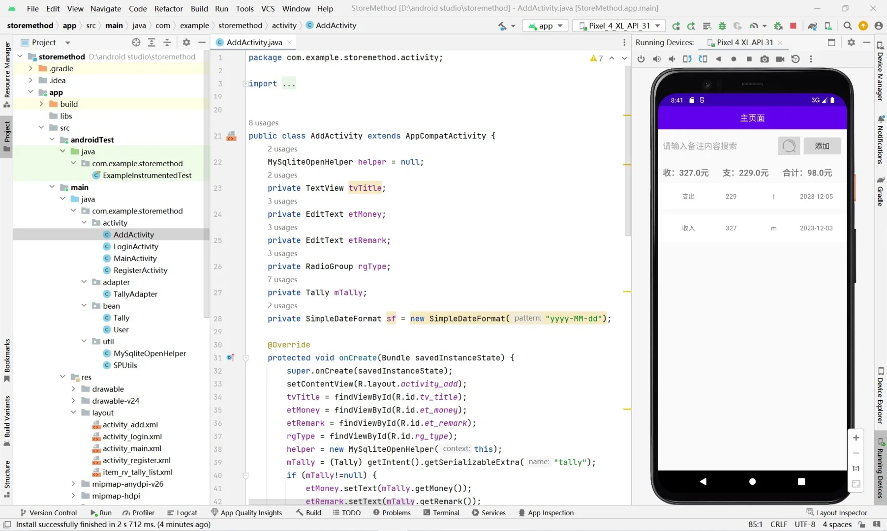Lower the emulator volume
The height and width of the screenshot is (531, 887).
pos(672,59)
